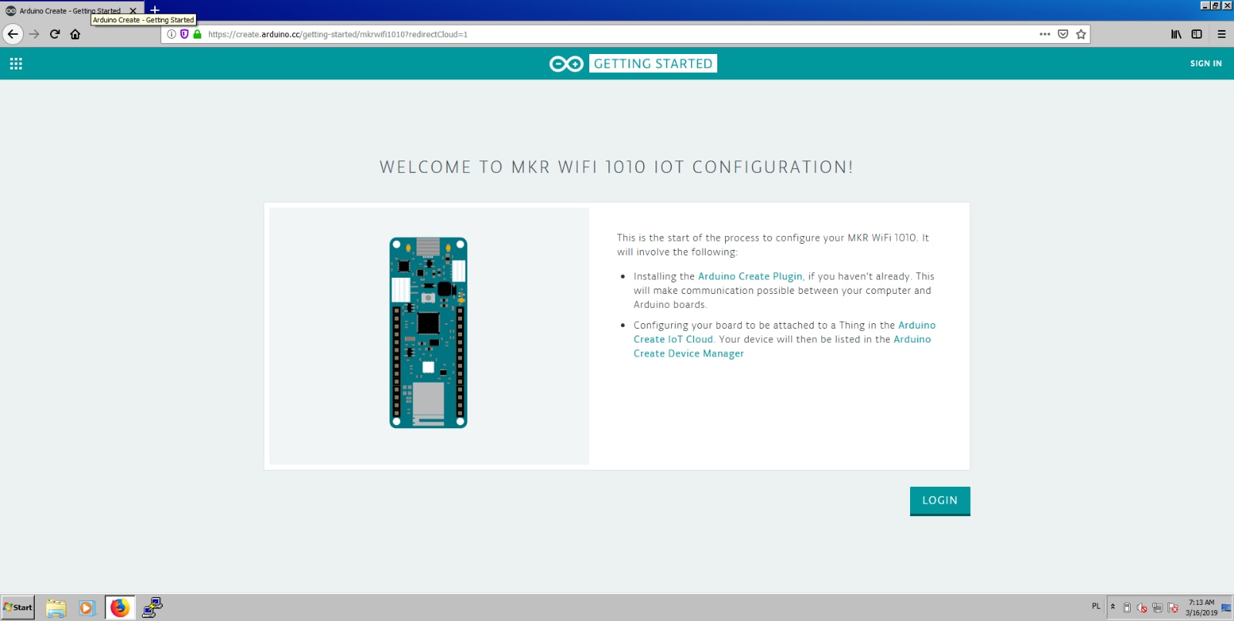This screenshot has width=1234, height=621.
Task: Toggle the Firefox sidebar
Action: tap(1197, 34)
